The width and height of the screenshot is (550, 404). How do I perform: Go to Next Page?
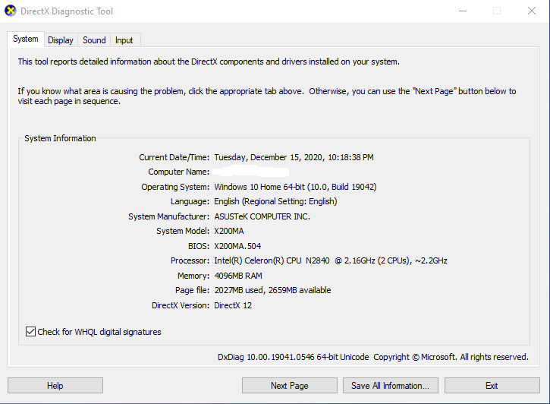pos(289,386)
